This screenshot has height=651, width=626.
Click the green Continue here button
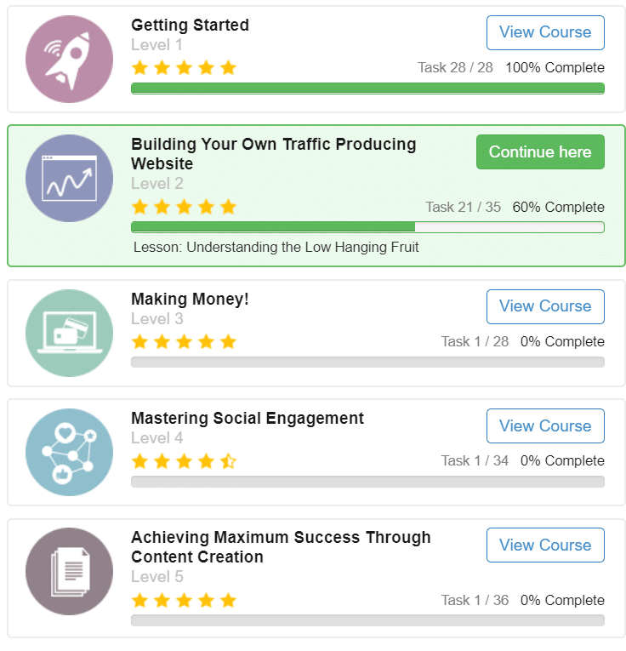coord(540,152)
